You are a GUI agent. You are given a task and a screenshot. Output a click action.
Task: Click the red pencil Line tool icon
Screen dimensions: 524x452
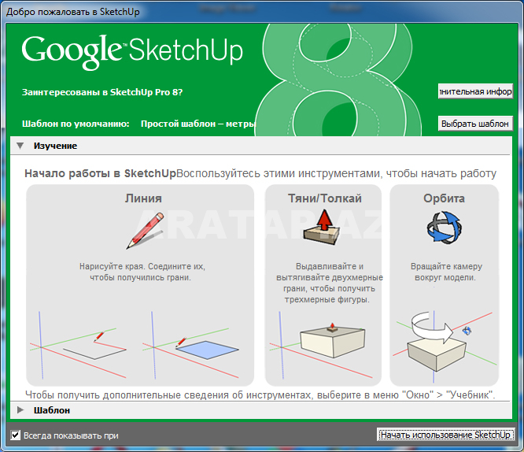tap(143, 230)
